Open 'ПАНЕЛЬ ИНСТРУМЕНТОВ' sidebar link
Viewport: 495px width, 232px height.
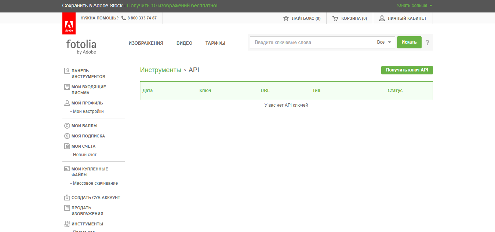(88, 74)
